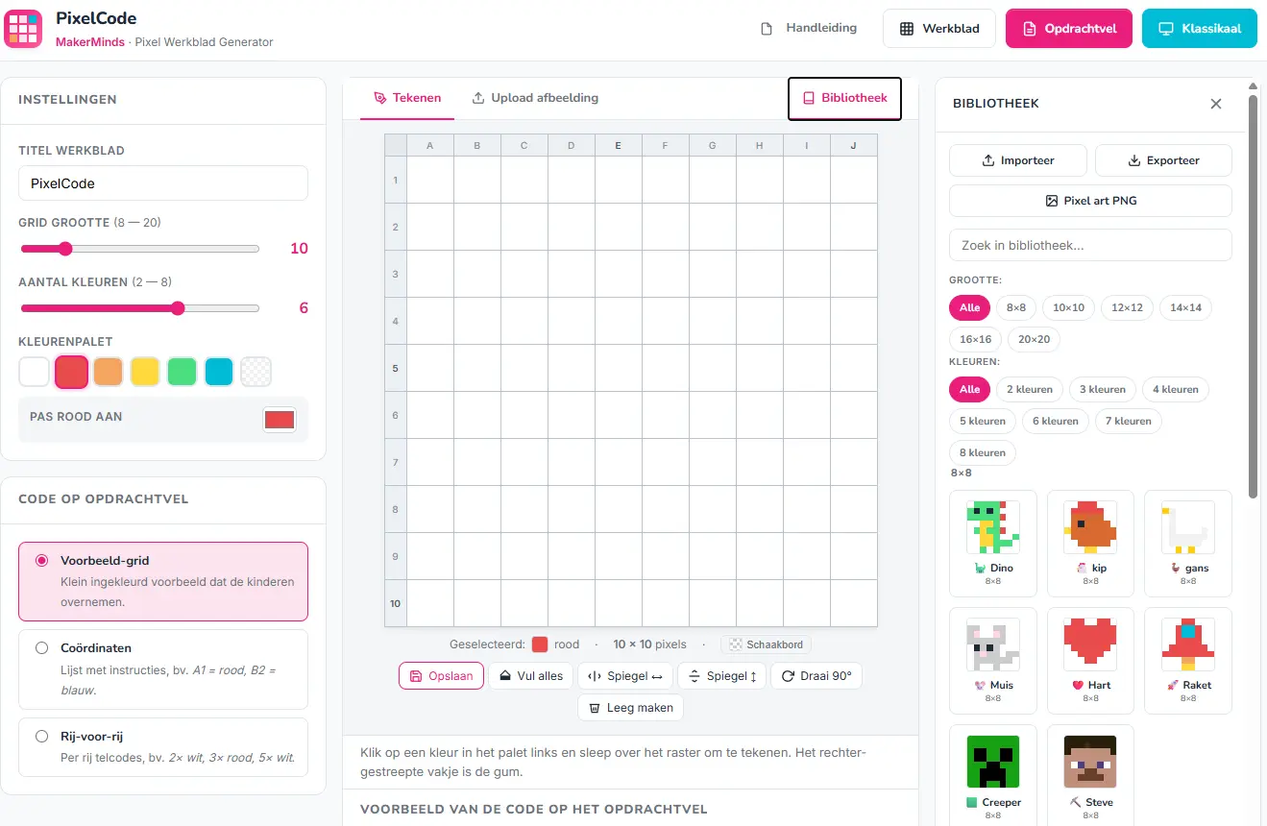
Task: Filter library by 6 kleuren
Action: pyautogui.click(x=1055, y=421)
